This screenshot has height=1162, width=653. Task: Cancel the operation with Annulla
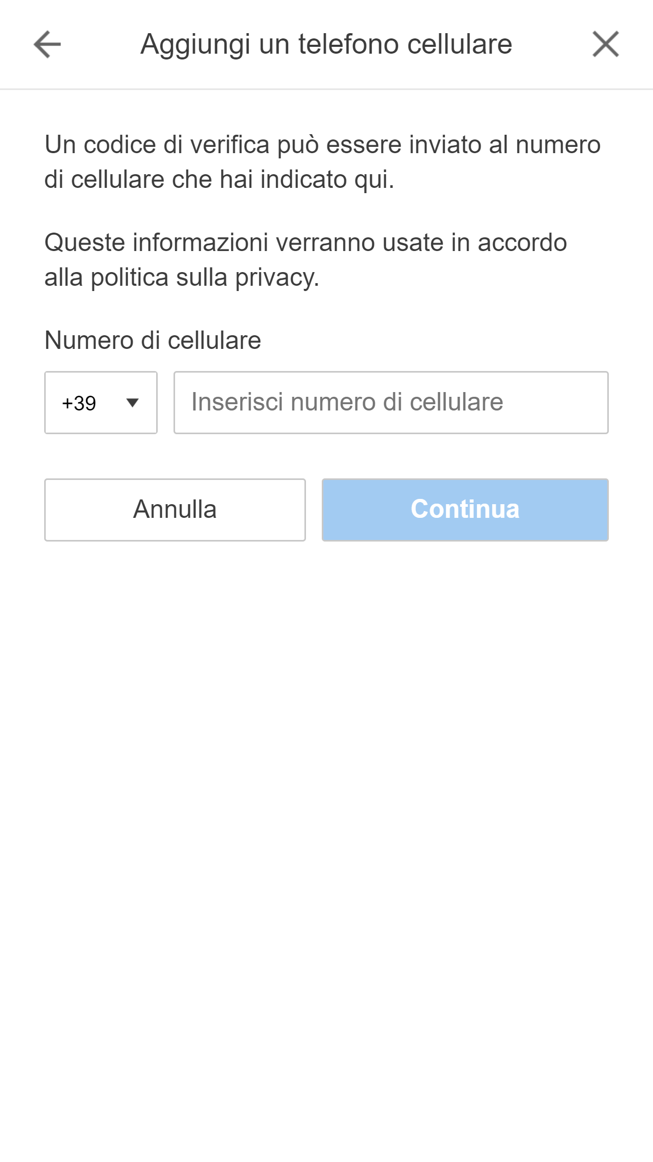176,509
